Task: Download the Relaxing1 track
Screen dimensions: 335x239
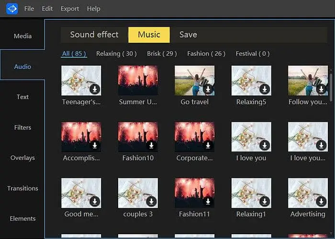Action: (x=265, y=202)
